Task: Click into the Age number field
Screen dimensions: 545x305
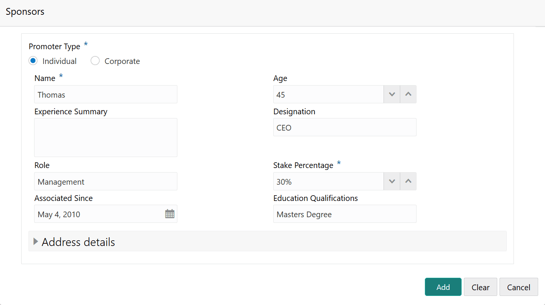Action: (328, 95)
